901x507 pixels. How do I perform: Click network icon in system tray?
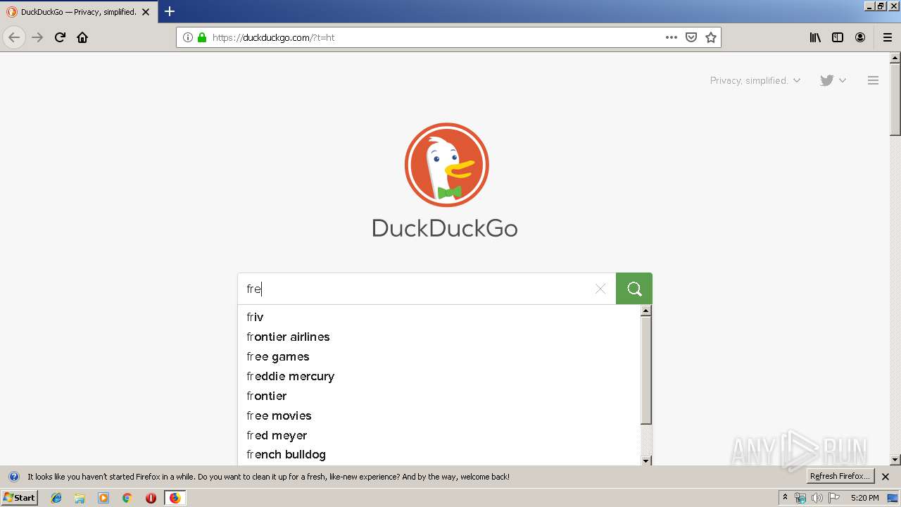[800, 498]
